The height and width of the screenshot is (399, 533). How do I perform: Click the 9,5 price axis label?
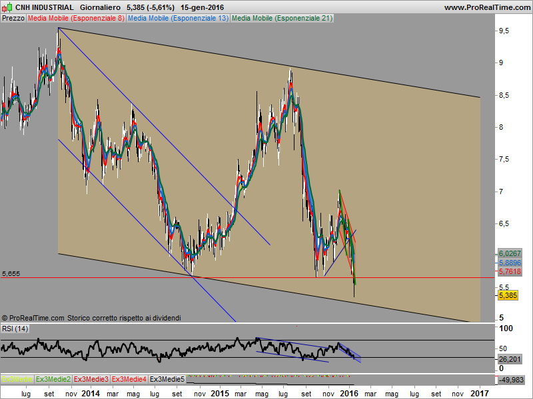[x=504, y=31]
